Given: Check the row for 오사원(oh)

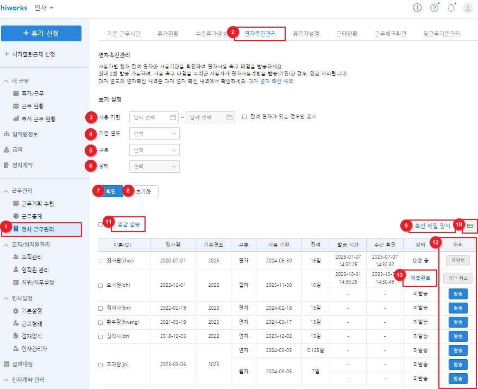Looking at the screenshot, I should point(100,286).
